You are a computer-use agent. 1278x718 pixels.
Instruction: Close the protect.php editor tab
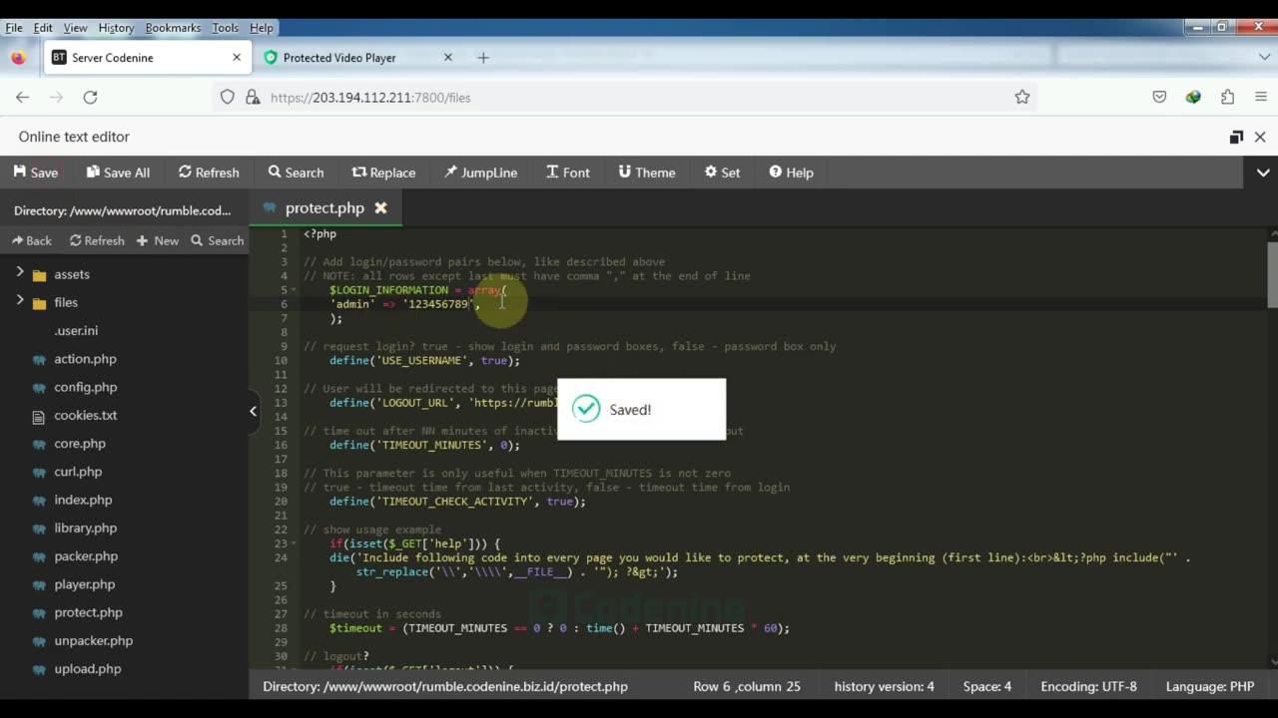click(380, 208)
